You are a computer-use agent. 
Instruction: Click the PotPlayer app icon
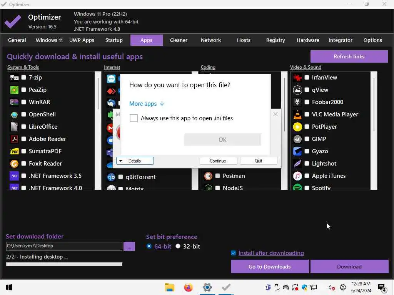(x=297, y=127)
